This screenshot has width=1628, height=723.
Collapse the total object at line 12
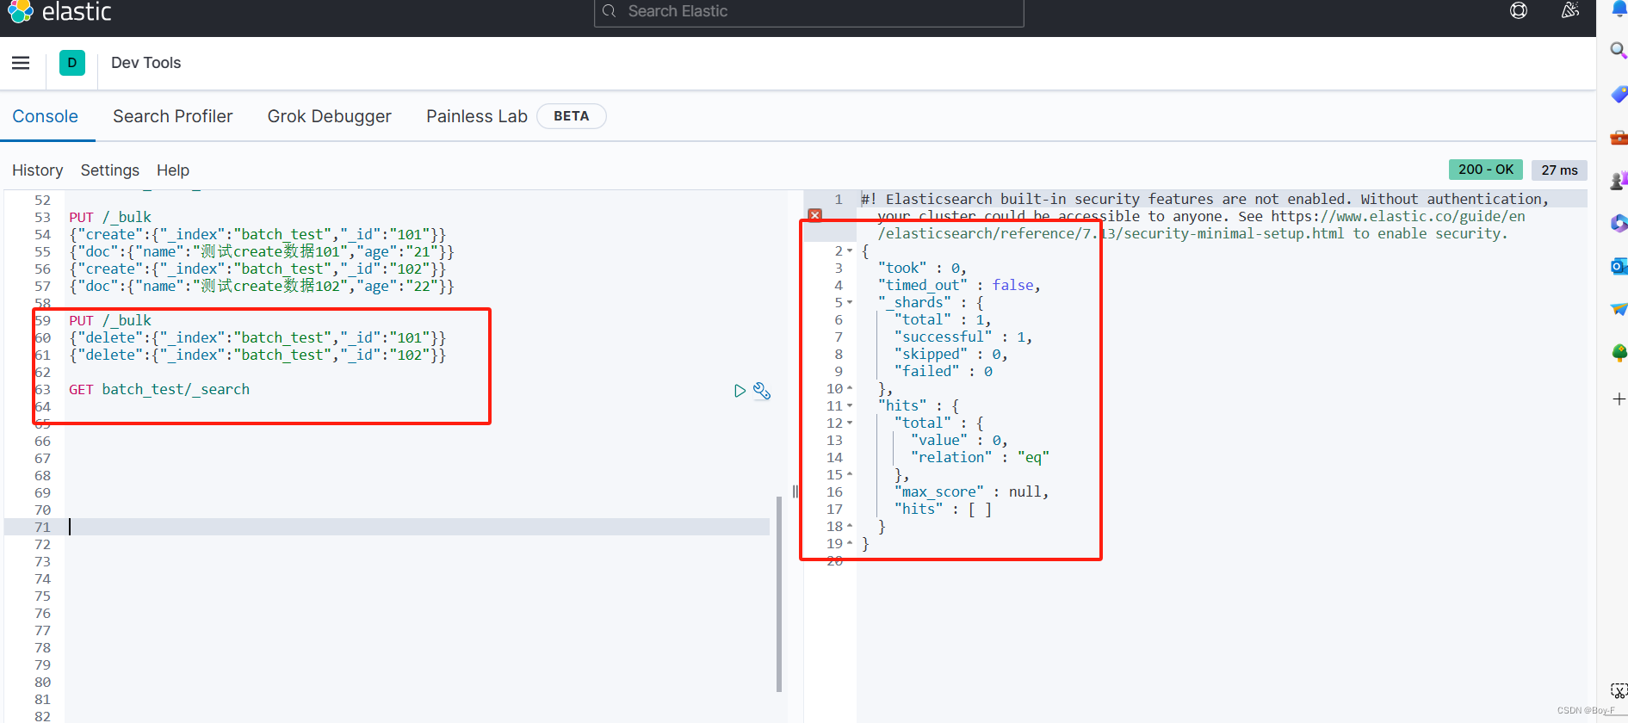(x=850, y=423)
